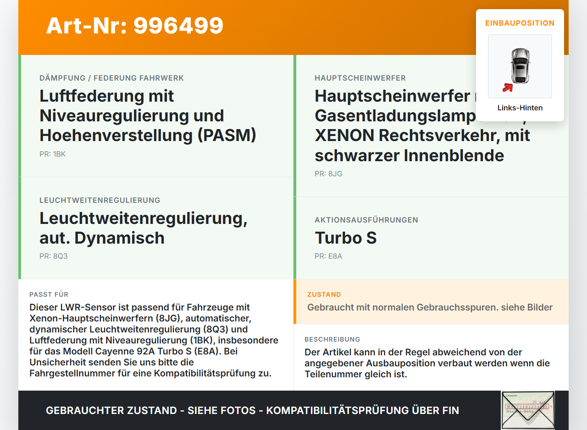Click the PR: 8Q3 code

53,256
